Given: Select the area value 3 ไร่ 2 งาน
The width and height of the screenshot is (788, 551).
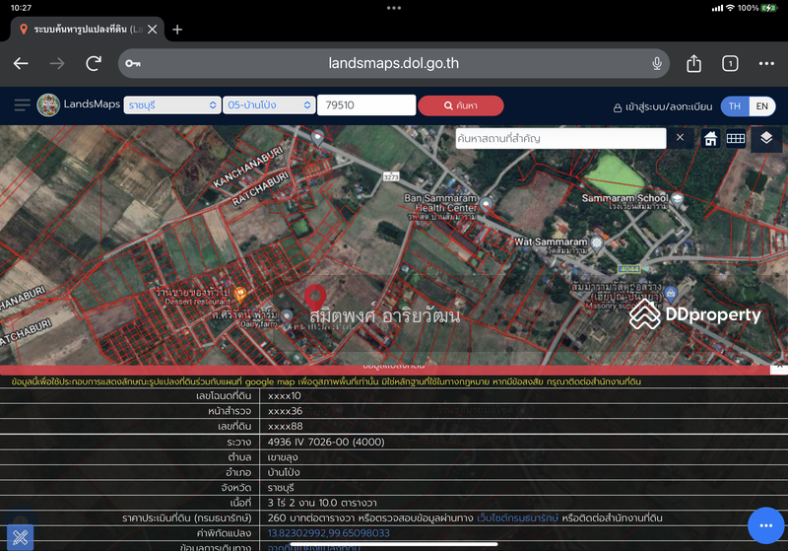Looking at the screenshot, I should point(322,503).
